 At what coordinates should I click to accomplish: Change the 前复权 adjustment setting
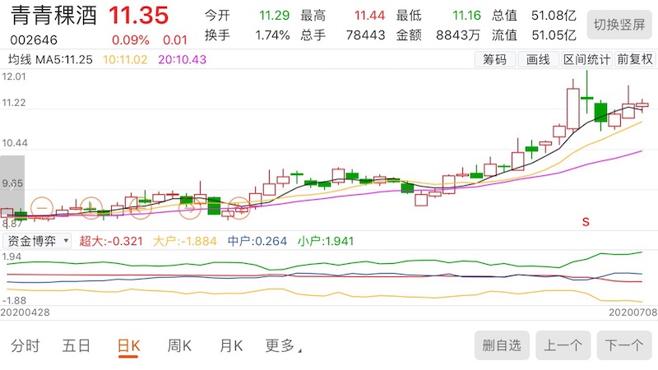(635, 59)
